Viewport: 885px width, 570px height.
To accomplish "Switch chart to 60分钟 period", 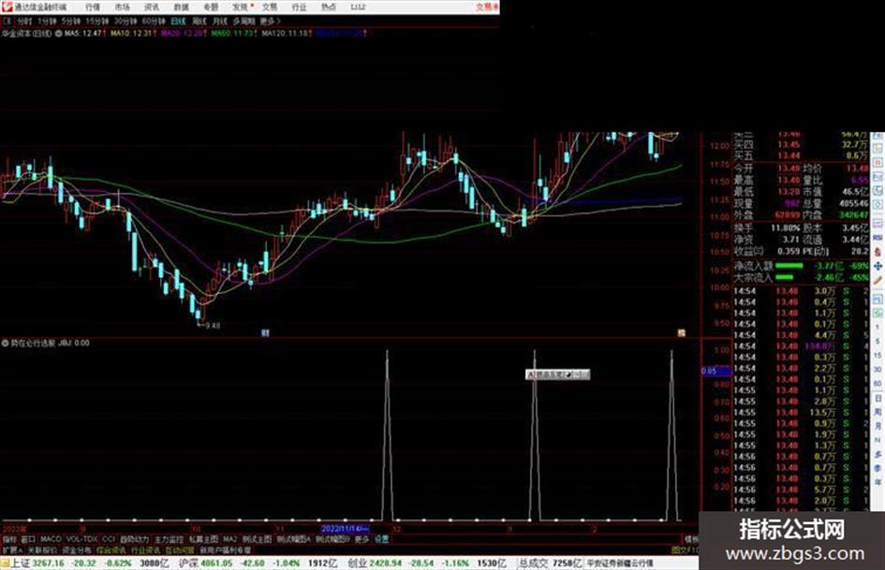I will (x=154, y=22).
